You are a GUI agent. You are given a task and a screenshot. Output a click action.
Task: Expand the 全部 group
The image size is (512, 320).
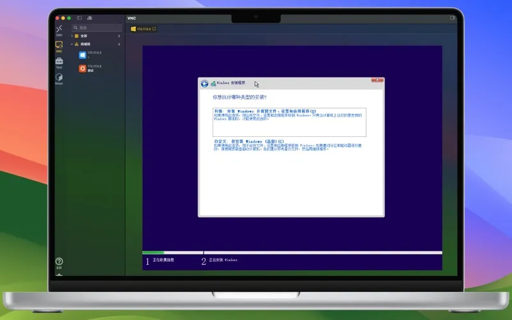(x=72, y=36)
